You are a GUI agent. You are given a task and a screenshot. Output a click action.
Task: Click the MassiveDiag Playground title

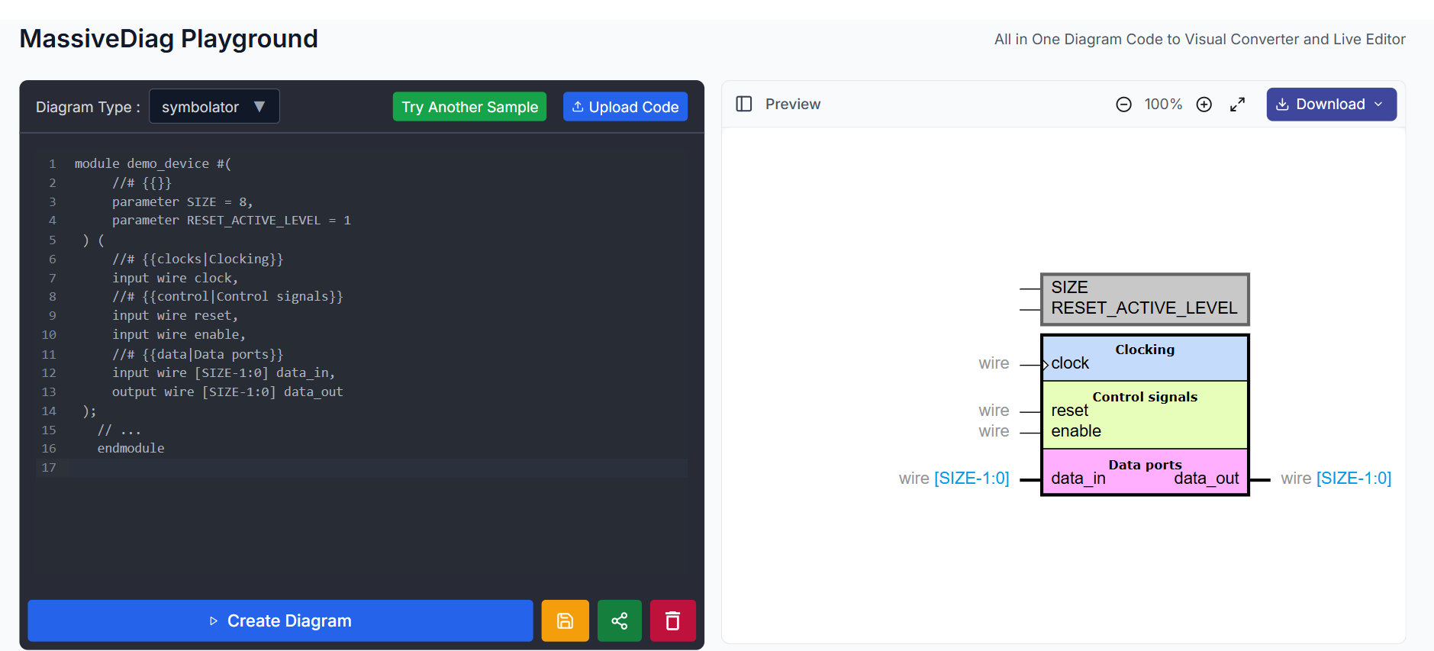pos(169,39)
